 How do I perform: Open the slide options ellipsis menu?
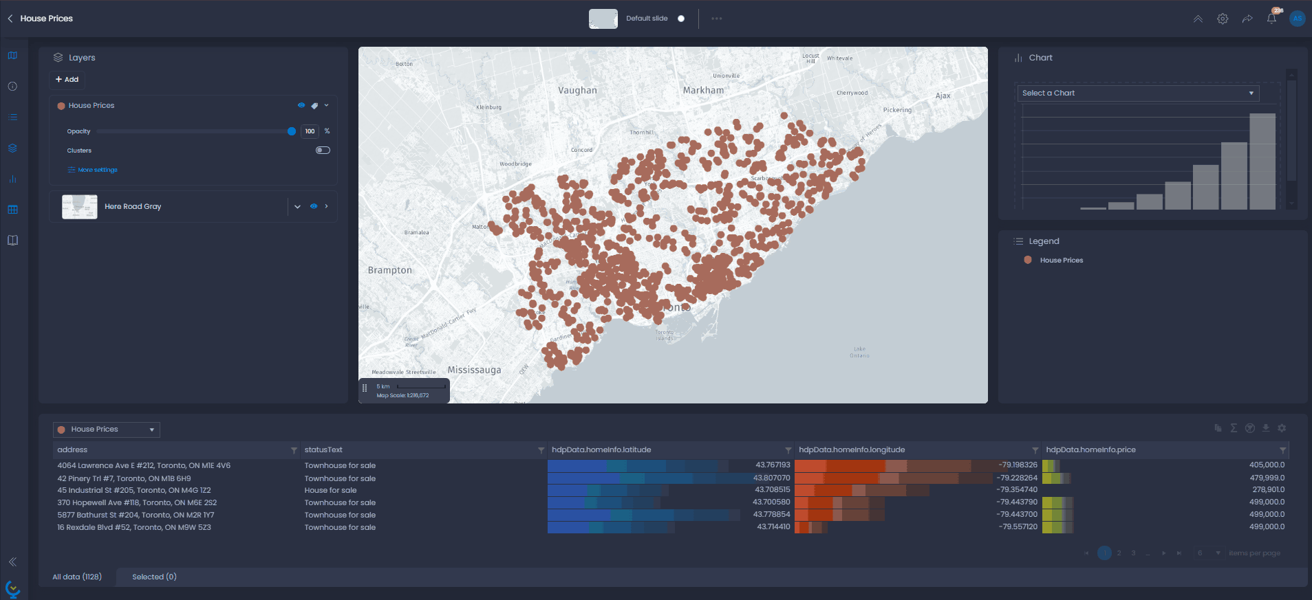(717, 19)
